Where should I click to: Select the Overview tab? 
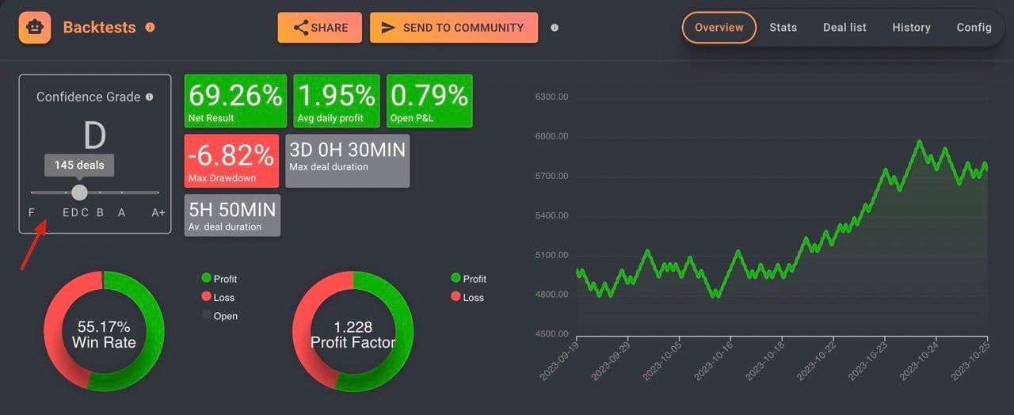[x=719, y=28]
